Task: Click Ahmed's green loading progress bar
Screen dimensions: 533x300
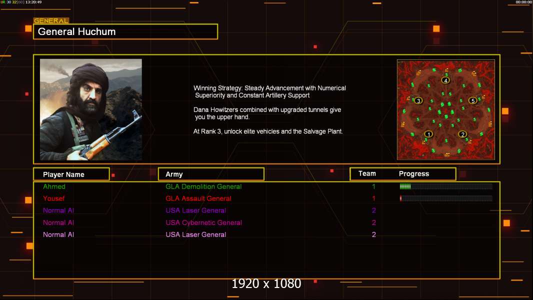Action: [x=446, y=186]
